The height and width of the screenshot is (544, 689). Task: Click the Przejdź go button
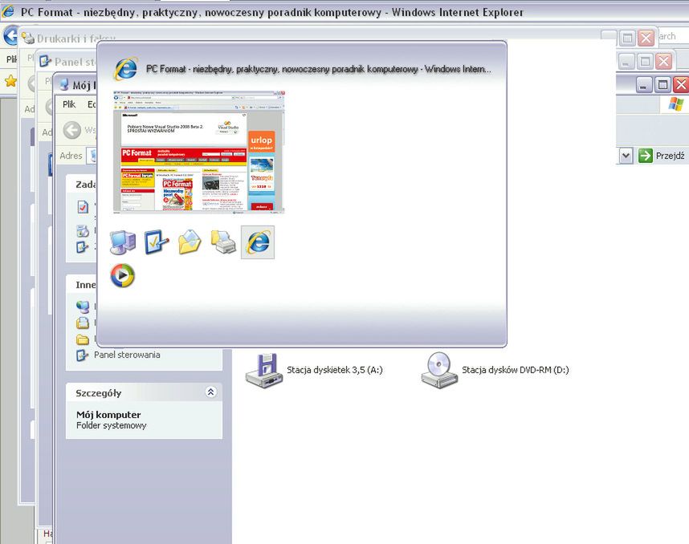coord(662,156)
